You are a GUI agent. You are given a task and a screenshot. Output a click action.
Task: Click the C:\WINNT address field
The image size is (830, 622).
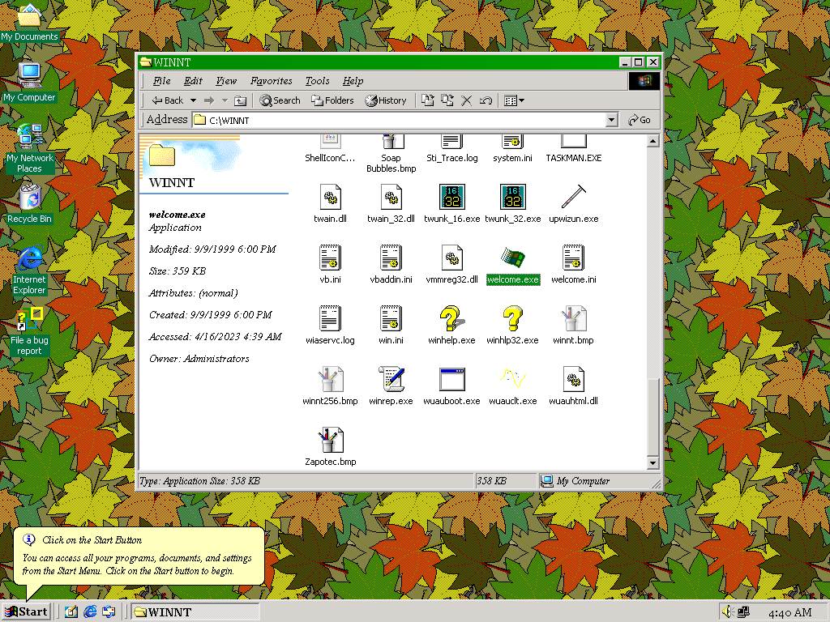(x=400, y=120)
